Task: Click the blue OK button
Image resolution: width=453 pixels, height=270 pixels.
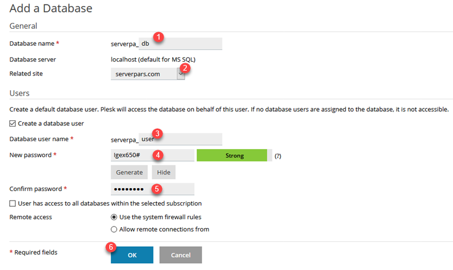Action: point(132,255)
